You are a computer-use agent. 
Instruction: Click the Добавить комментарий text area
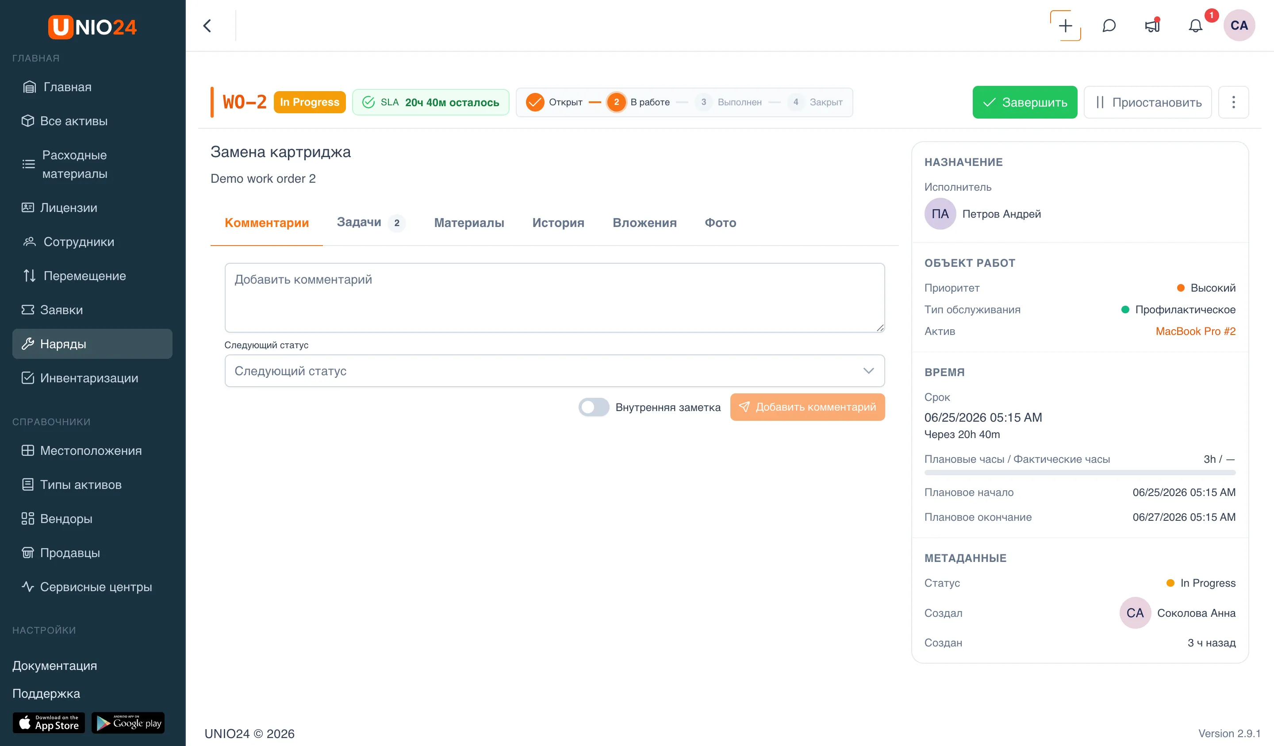point(555,297)
